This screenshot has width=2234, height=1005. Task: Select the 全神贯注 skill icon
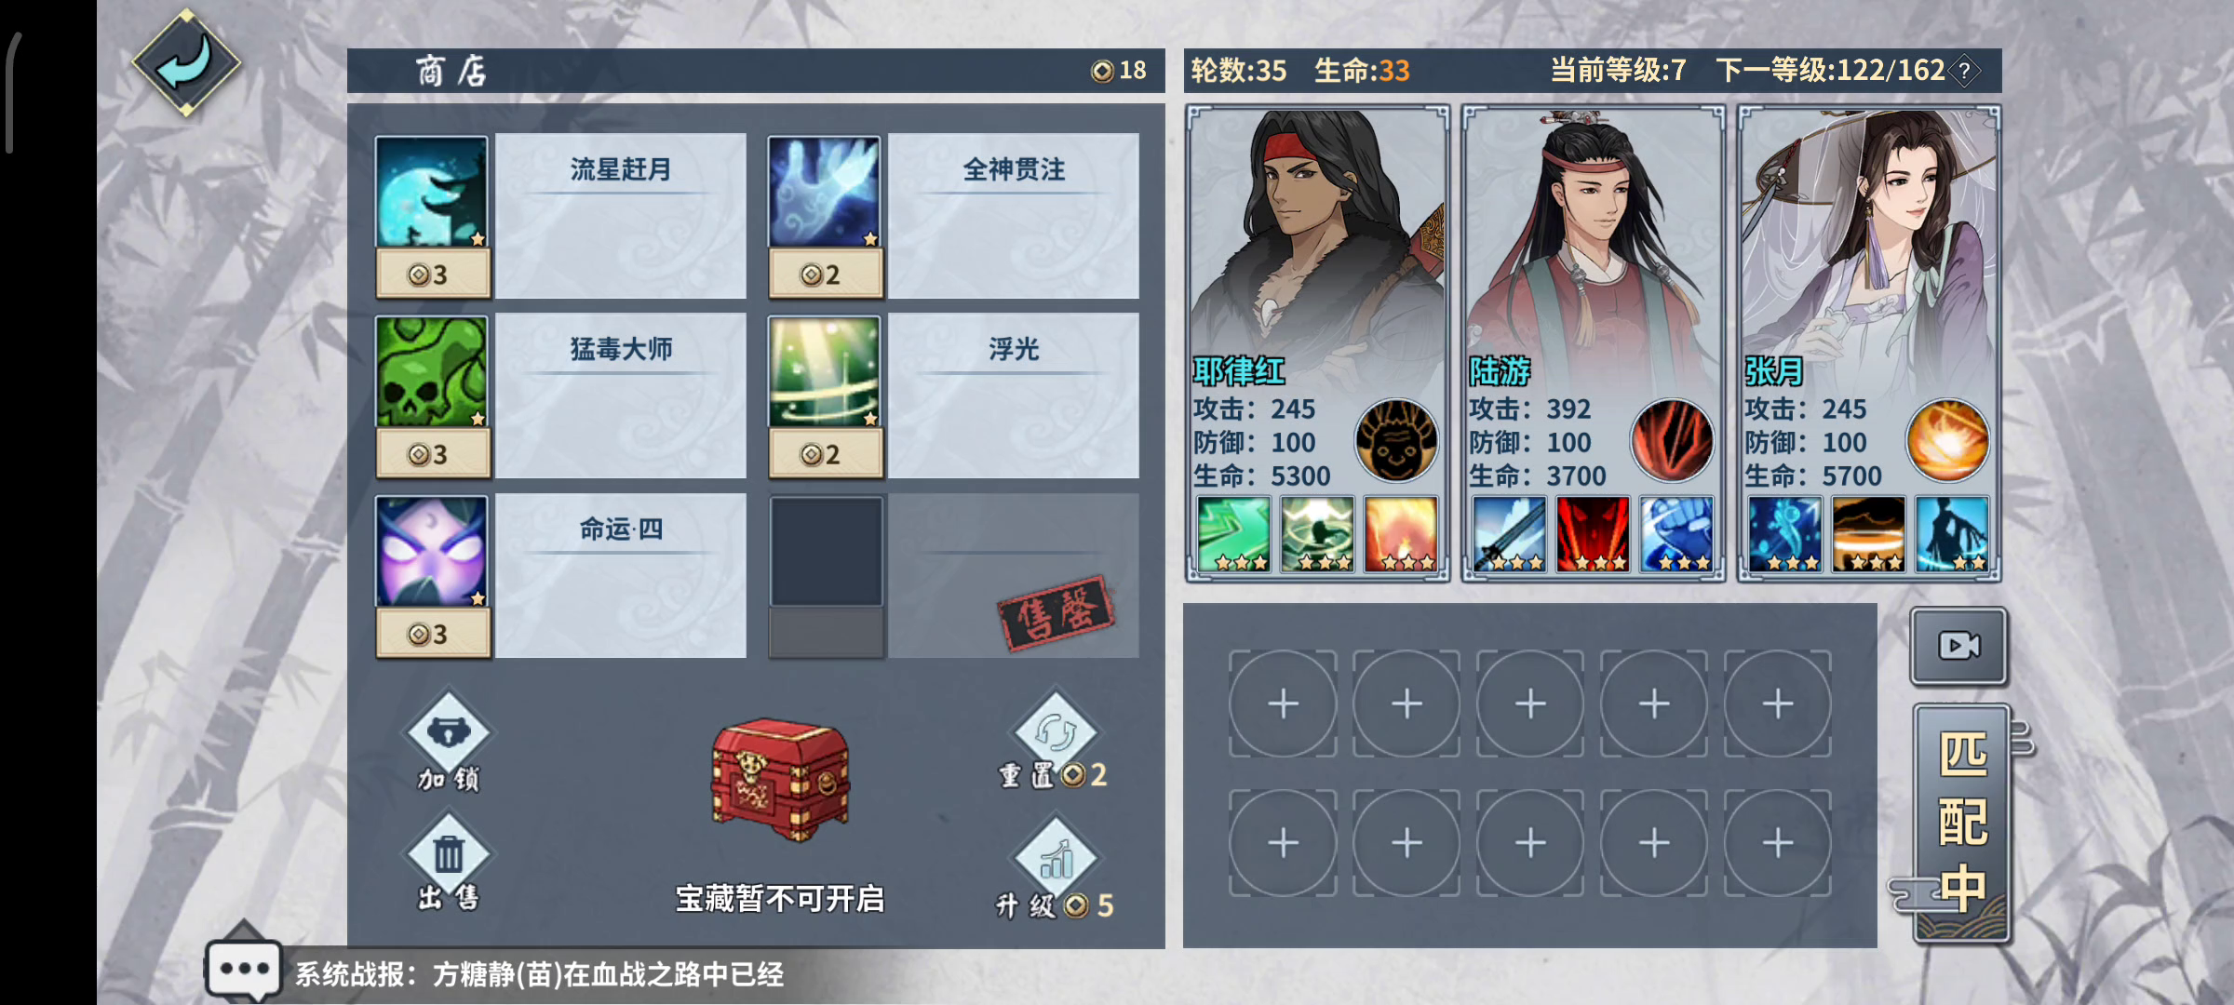pos(825,193)
